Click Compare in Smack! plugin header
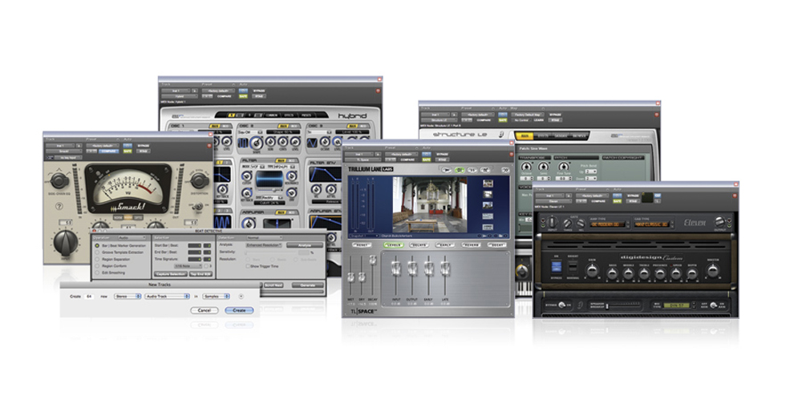This screenshot has width=802, height=408. coord(108,151)
